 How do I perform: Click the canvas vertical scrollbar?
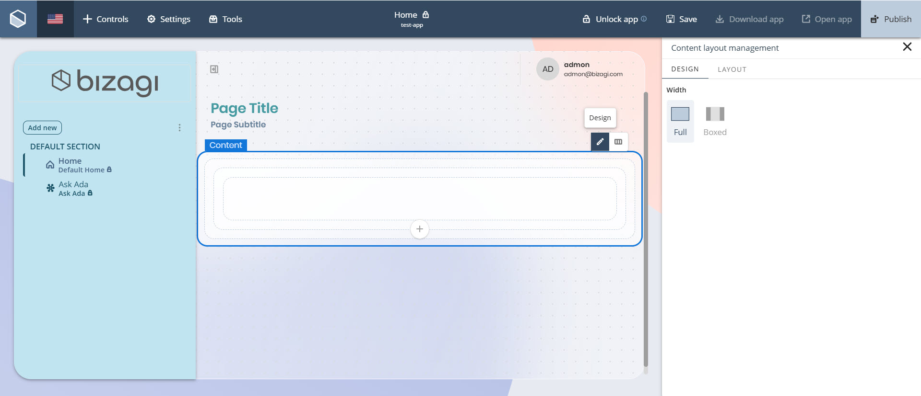pyautogui.click(x=645, y=230)
